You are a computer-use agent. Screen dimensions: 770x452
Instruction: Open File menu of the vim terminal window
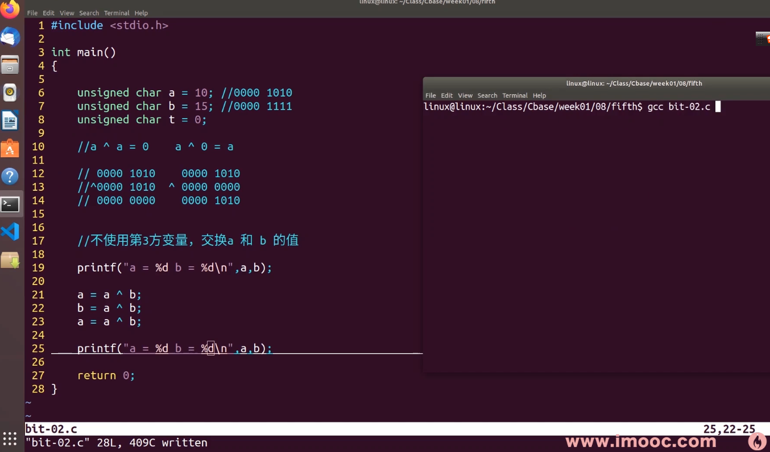pyautogui.click(x=32, y=13)
